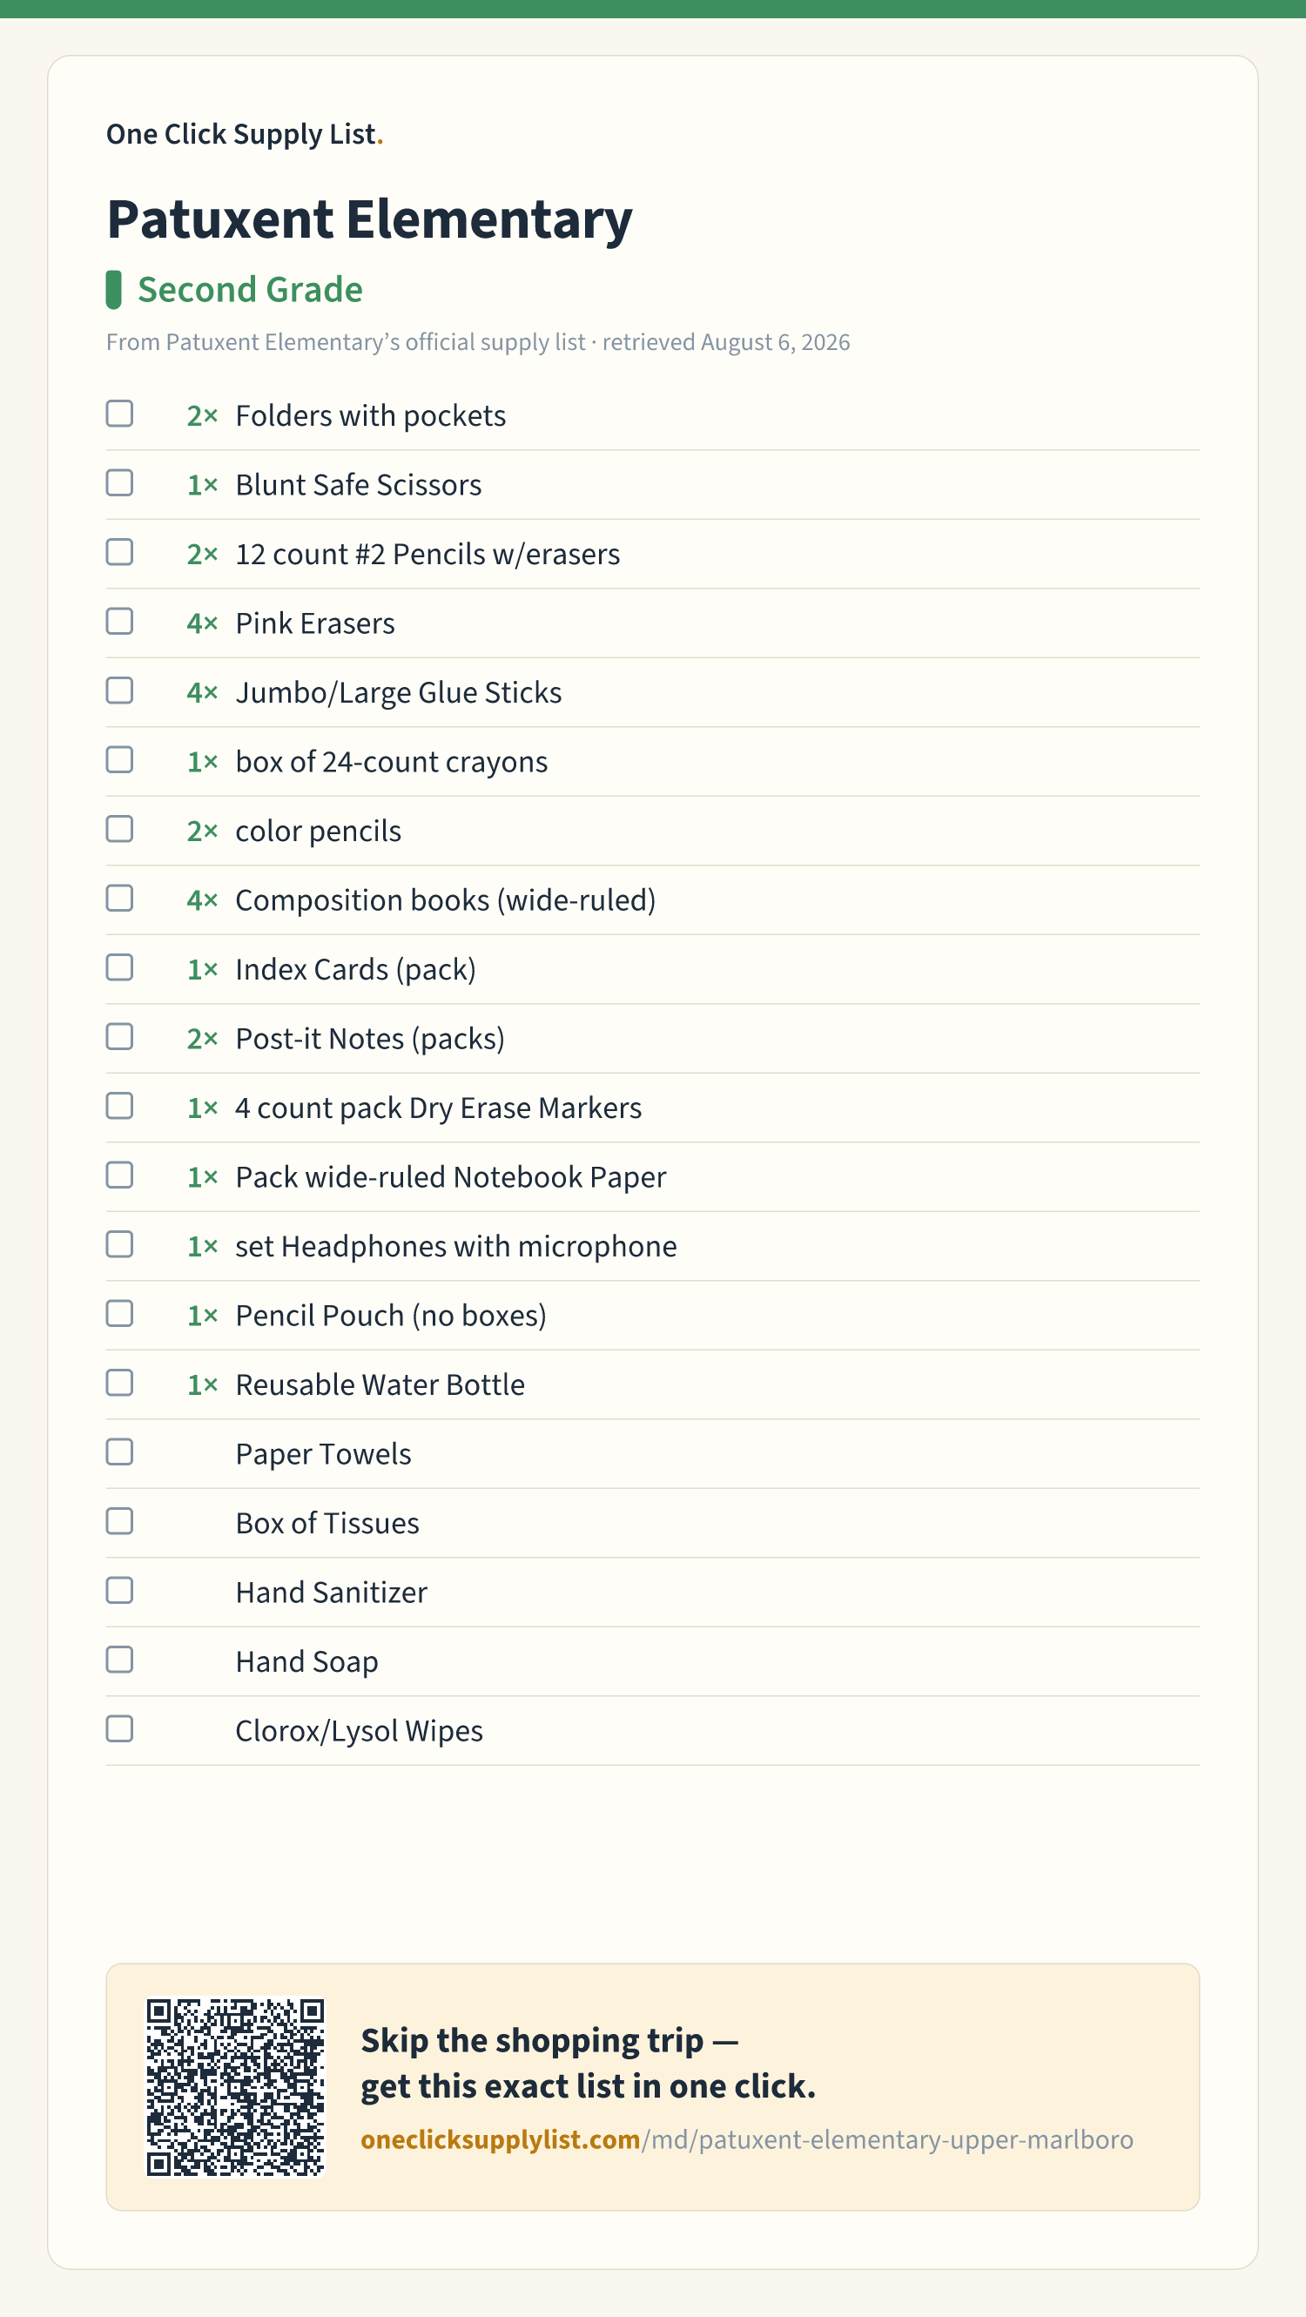This screenshot has width=1306, height=2317.
Task: Tick the Index Cards (pack) checkbox
Action: 119,968
